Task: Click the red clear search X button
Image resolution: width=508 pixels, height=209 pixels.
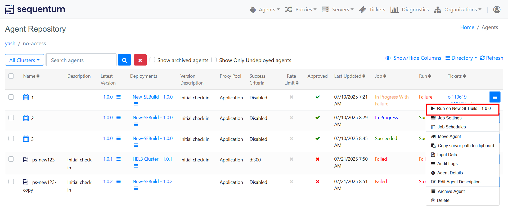Action: click(140, 60)
